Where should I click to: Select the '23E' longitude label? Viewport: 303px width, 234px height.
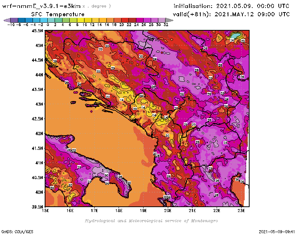coord(241,211)
